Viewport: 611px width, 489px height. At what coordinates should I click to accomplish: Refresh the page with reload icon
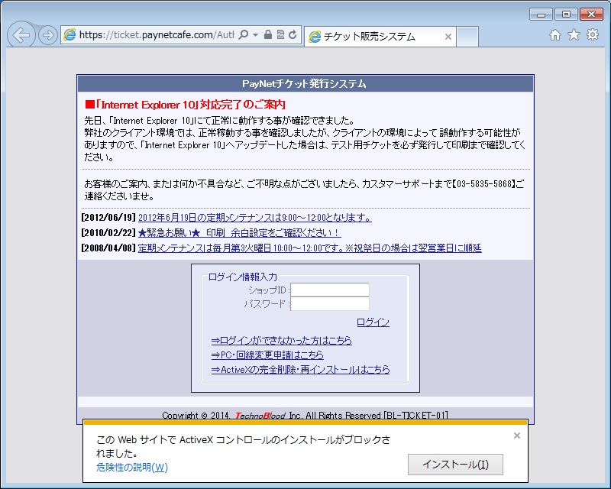click(293, 34)
